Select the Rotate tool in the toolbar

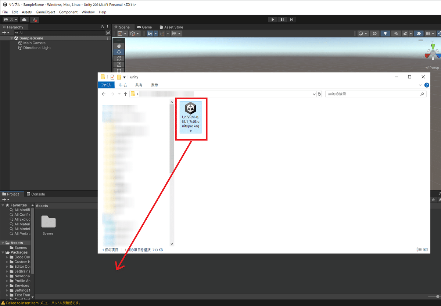119,59
